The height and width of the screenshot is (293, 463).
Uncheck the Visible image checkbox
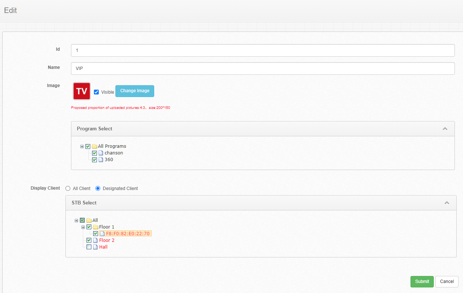pyautogui.click(x=97, y=92)
